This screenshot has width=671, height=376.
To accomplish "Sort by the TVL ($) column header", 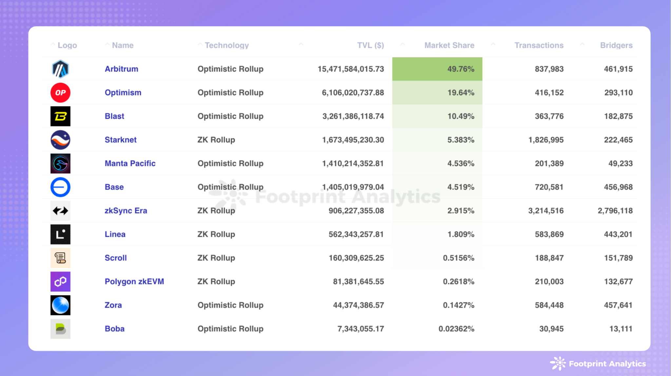I will pos(370,45).
